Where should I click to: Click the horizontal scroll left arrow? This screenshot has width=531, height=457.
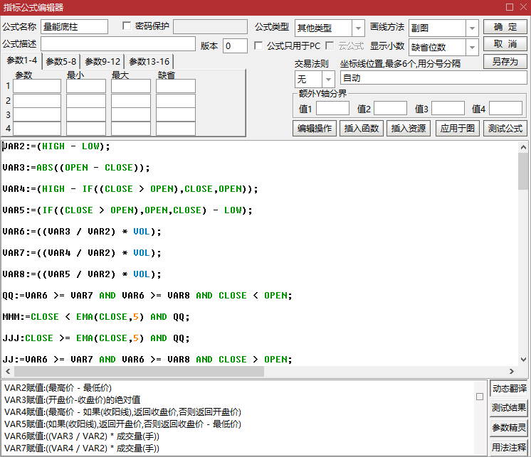pos(8,371)
